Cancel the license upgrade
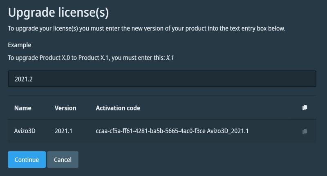Screen dimensions: 327x176 [x=63, y=160]
